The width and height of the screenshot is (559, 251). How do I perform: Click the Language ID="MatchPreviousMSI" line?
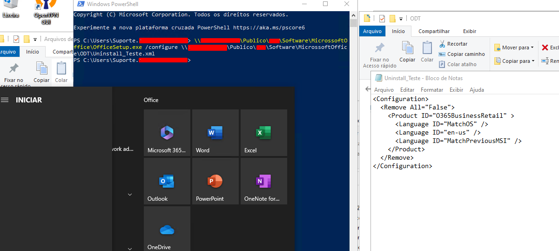(x=458, y=141)
